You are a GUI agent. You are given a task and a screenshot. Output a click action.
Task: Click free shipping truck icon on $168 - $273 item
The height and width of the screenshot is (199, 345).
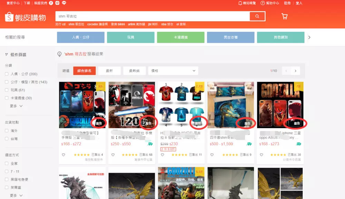(298, 144)
